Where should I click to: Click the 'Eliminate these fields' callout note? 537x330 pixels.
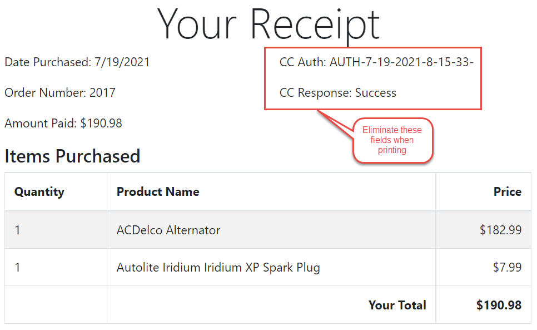point(392,140)
